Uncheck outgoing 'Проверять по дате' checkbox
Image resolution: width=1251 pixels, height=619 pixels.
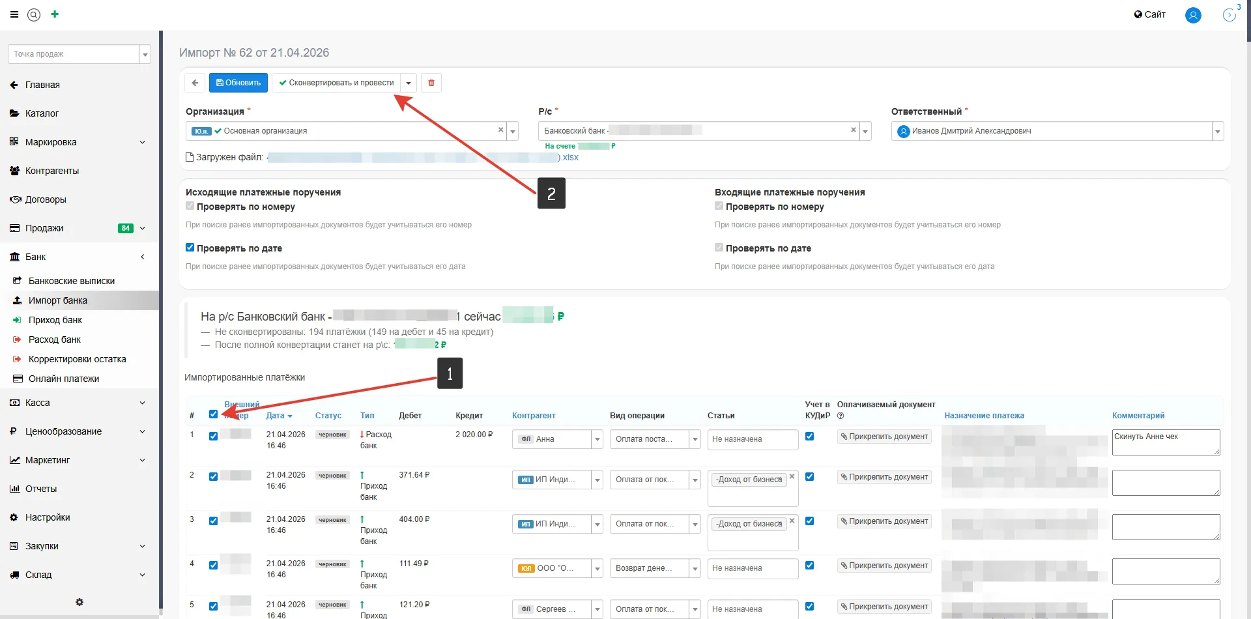point(190,248)
